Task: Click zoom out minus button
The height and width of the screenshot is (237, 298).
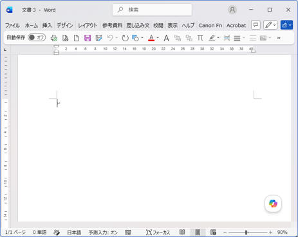Action: pos(225,232)
